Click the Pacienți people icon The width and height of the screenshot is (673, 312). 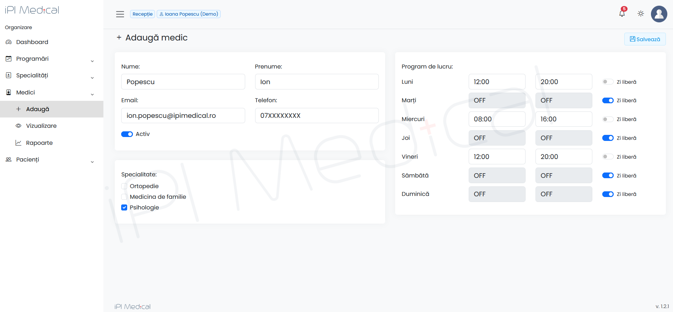tap(9, 159)
